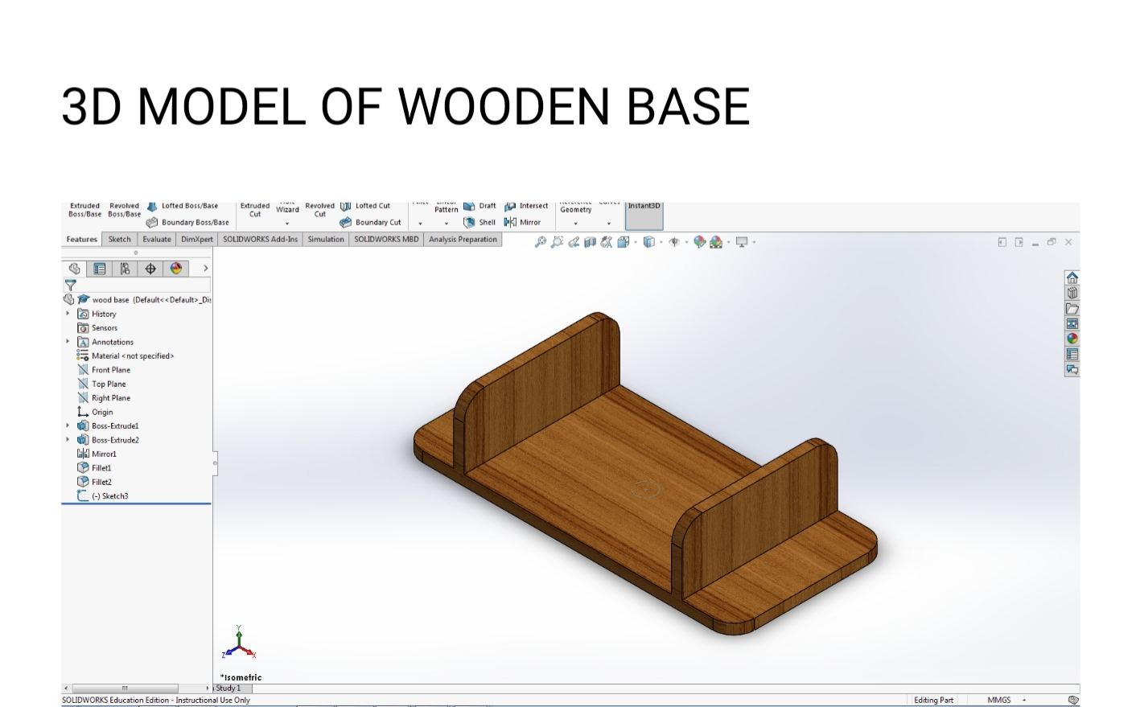The width and height of the screenshot is (1136, 707).
Task: Open the Design Library task pane tab
Action: [x=1072, y=293]
